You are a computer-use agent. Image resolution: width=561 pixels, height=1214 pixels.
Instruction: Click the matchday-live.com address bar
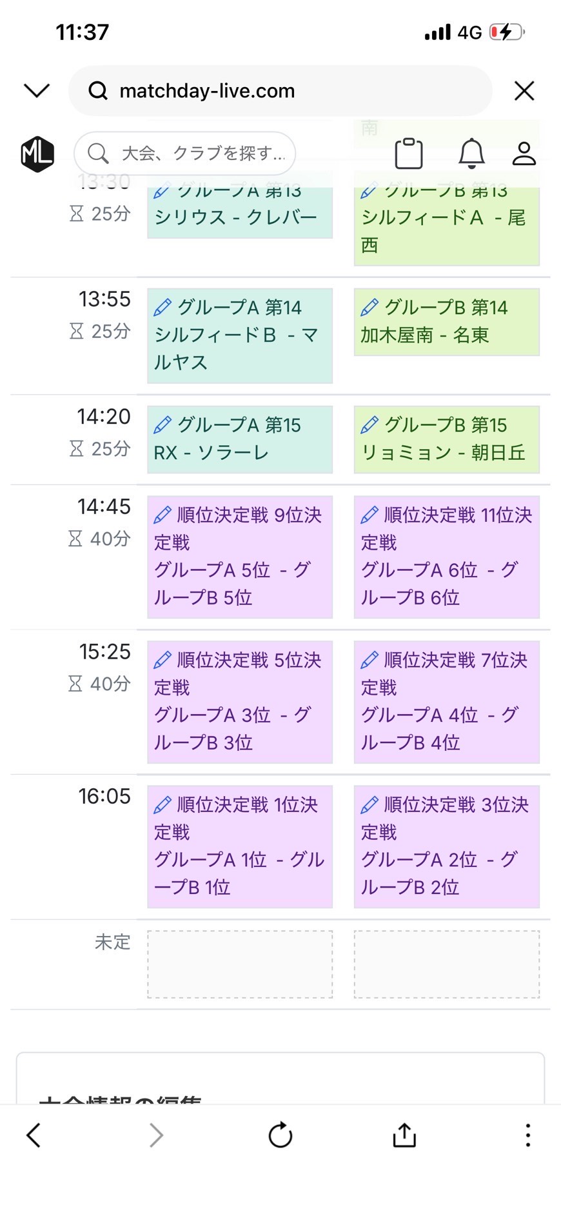(280, 91)
